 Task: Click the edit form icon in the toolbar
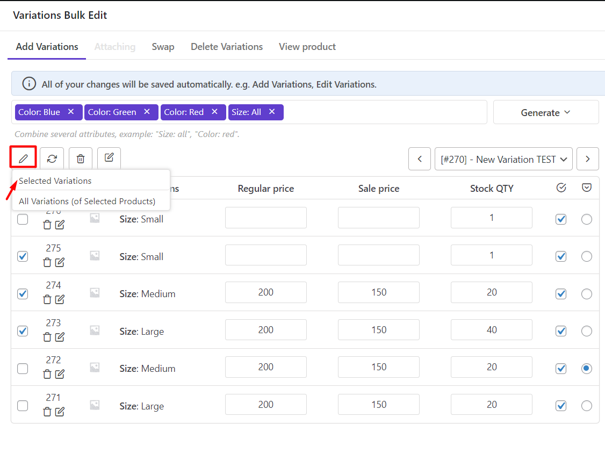[109, 158]
